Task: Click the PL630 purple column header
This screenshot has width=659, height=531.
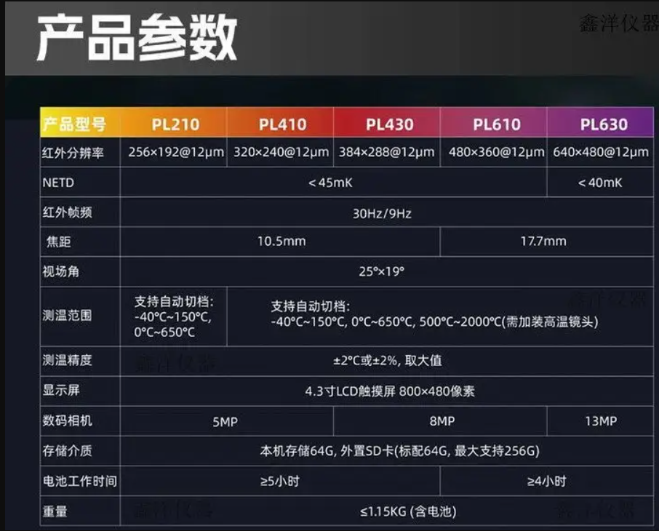Action: (603, 124)
